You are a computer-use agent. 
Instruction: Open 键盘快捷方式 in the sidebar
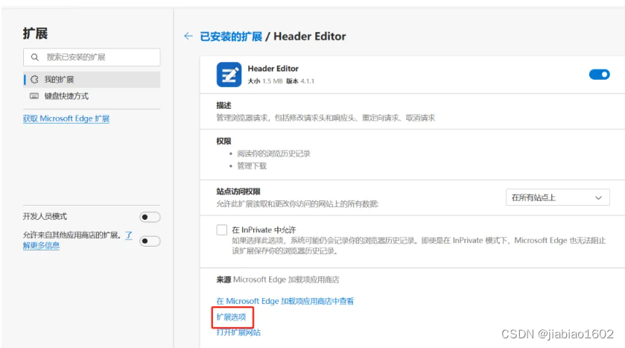point(92,96)
